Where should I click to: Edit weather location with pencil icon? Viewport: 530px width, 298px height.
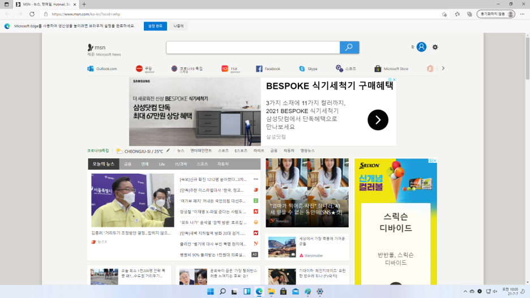[x=168, y=150]
